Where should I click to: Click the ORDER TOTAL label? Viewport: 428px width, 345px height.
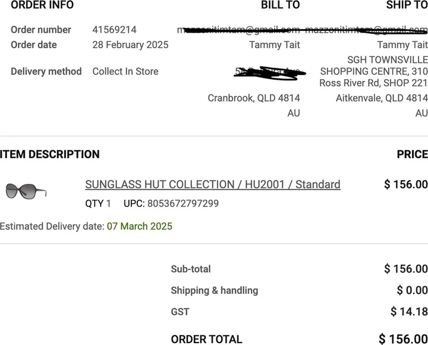click(x=206, y=339)
